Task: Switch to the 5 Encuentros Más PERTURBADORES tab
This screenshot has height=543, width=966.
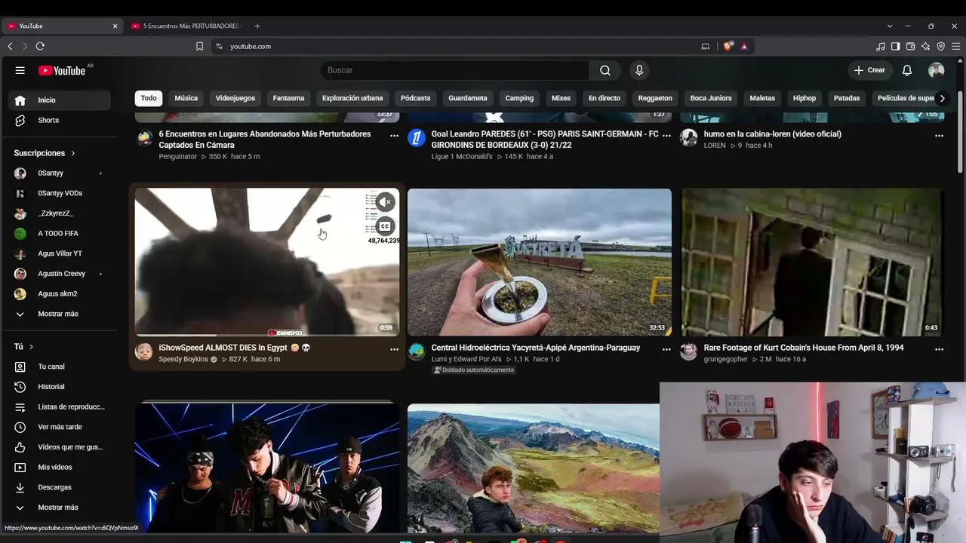Action: (x=187, y=26)
